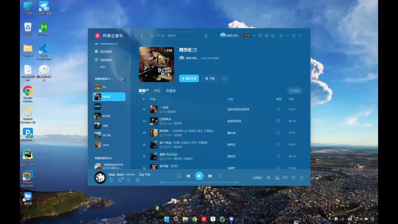
Task: Open Windows Start menu on taskbar
Action: coord(167,219)
